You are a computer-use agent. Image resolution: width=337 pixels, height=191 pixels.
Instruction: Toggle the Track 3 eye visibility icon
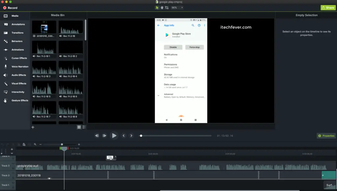pyautogui.click(x=13, y=163)
